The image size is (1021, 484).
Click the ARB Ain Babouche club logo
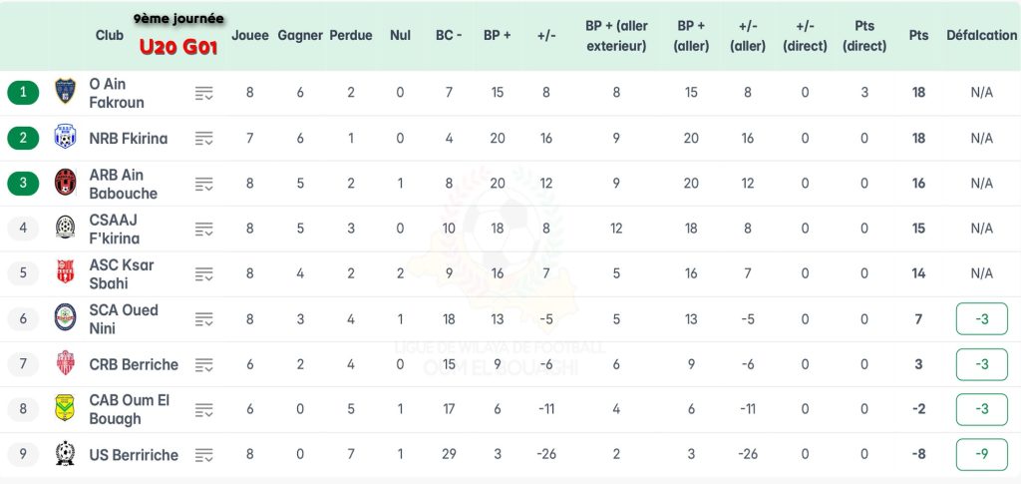tap(66, 184)
